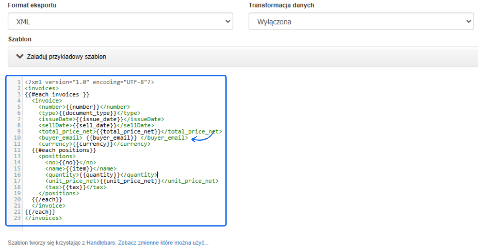The image size is (479, 249).
Task: Place cursor in the currency tag line
Action: pyautogui.click(x=94, y=144)
